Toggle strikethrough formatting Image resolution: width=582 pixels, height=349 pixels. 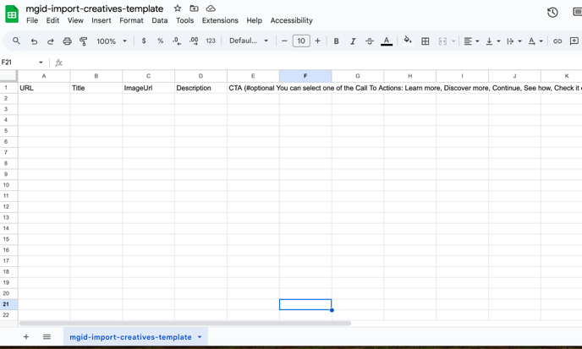tap(370, 41)
